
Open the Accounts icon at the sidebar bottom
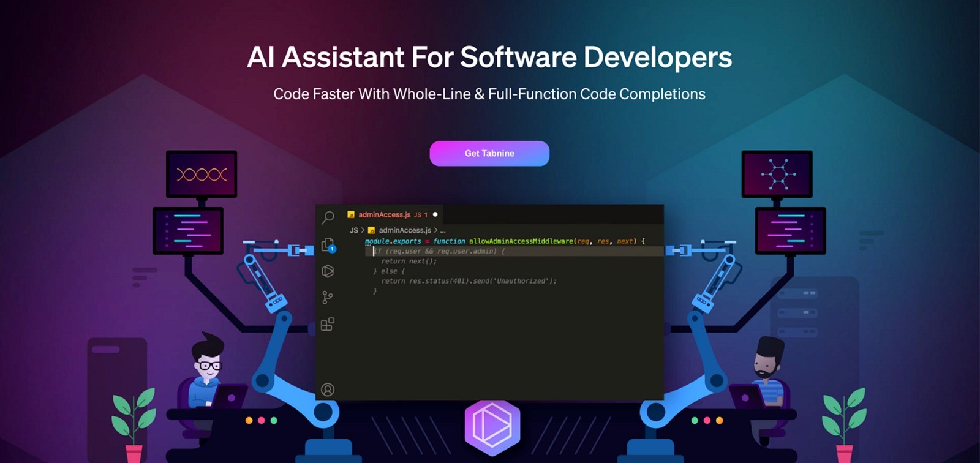328,390
